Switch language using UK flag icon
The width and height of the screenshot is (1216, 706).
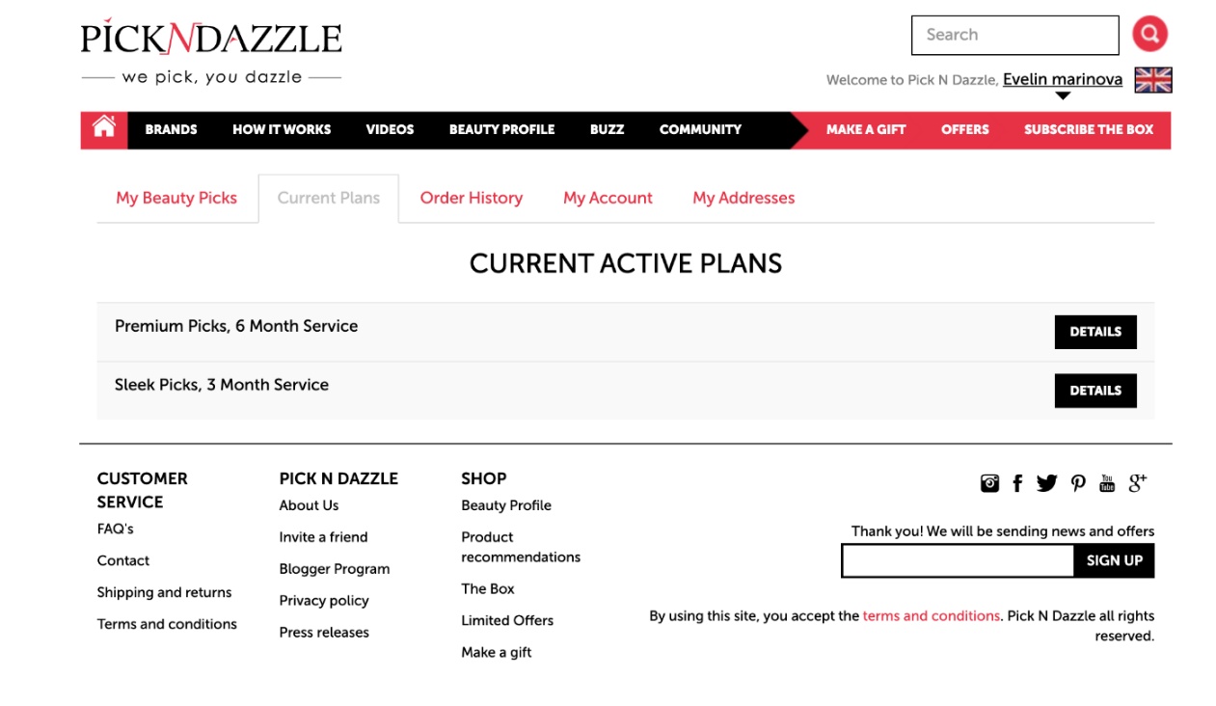(1153, 80)
